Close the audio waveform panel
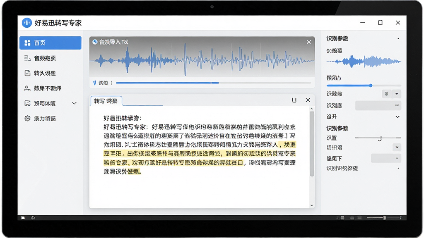 click(x=308, y=42)
